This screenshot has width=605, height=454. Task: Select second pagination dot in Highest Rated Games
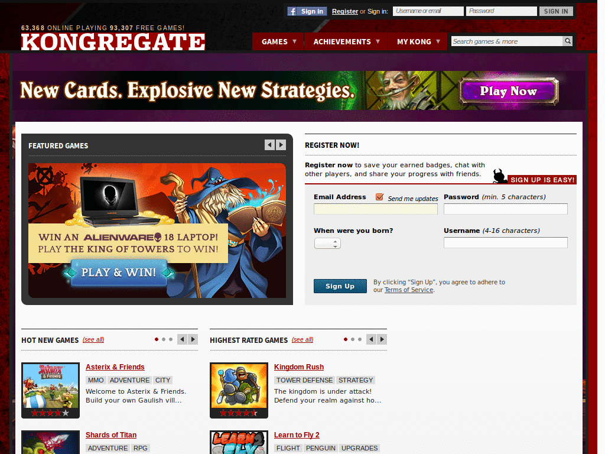pyautogui.click(x=353, y=339)
